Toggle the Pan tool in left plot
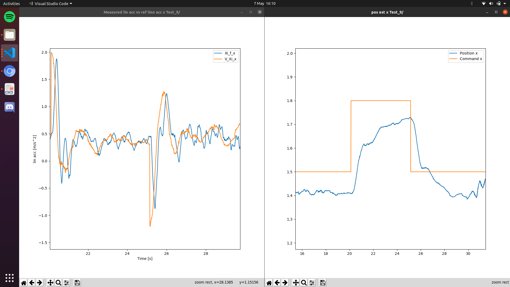This screenshot has width=510, height=287. point(50,282)
